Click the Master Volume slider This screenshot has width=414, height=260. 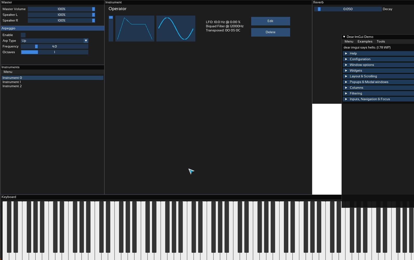click(x=61, y=9)
